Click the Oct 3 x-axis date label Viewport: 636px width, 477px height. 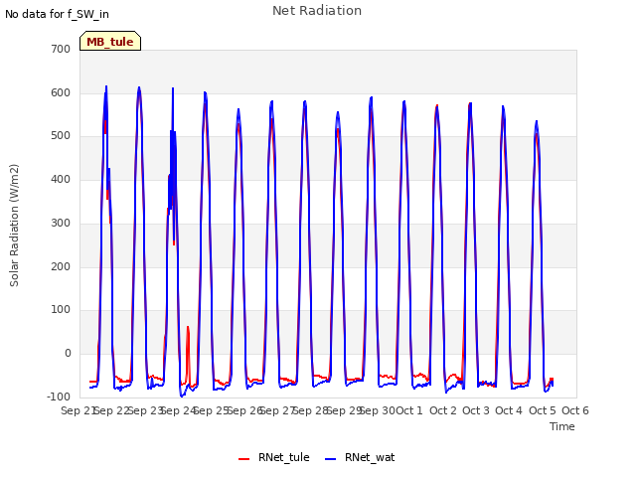click(476, 410)
